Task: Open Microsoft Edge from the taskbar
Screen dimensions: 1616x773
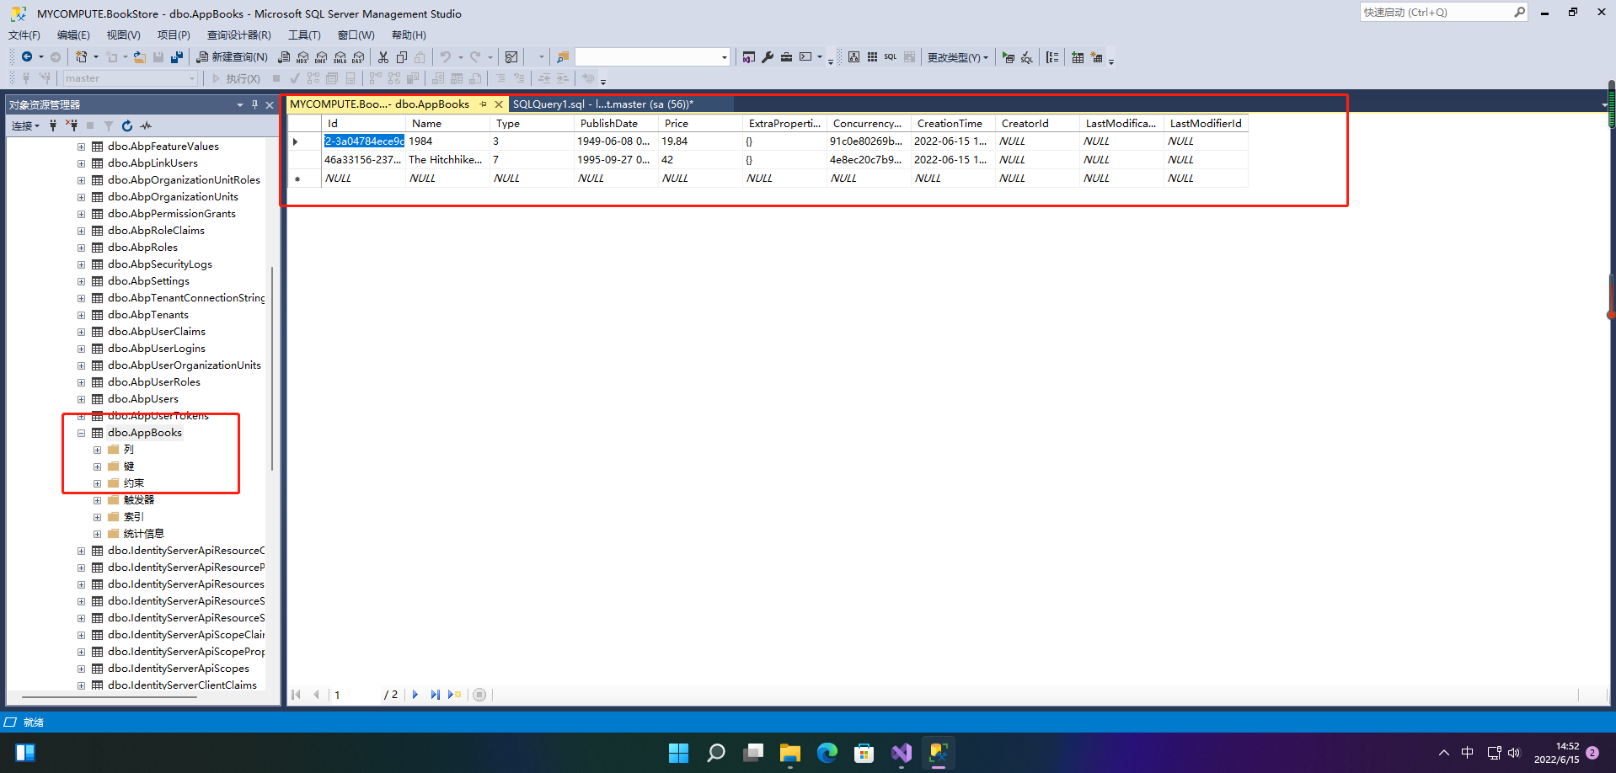Action: (x=827, y=753)
